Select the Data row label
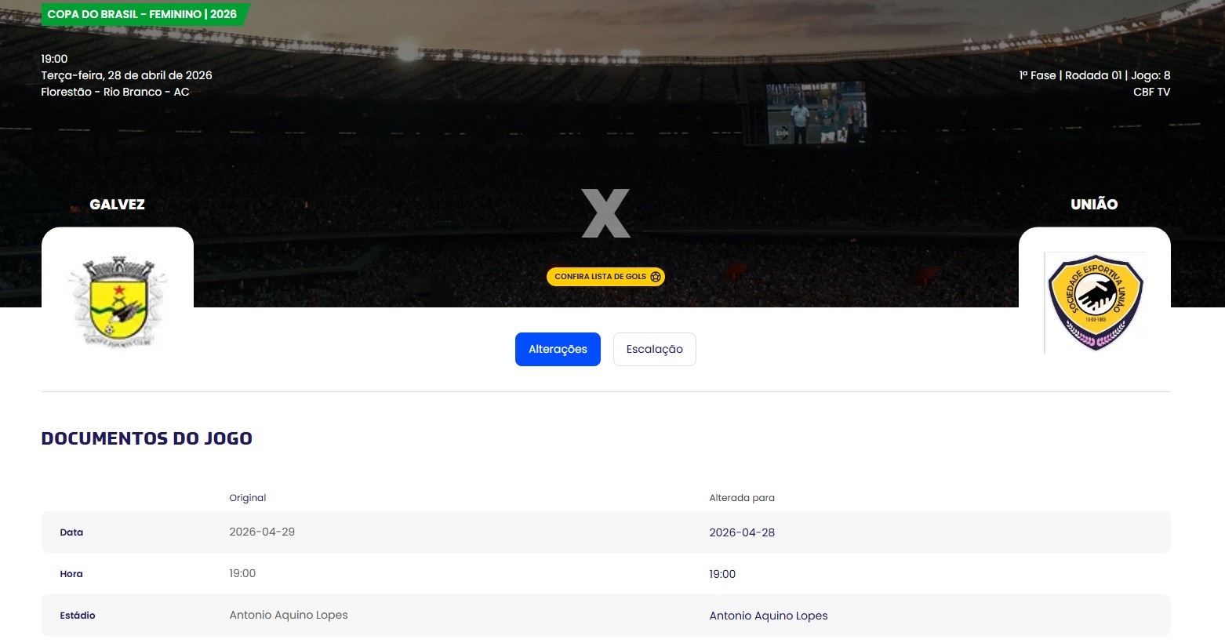Viewport: 1225px width, 643px height. tap(71, 532)
